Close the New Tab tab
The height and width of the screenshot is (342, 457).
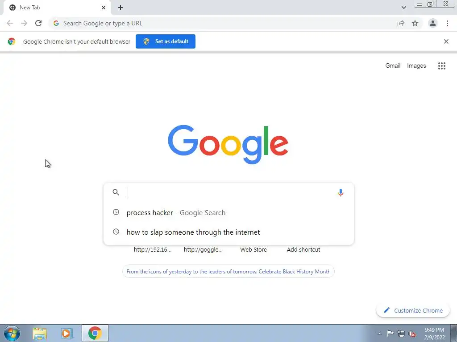104,8
